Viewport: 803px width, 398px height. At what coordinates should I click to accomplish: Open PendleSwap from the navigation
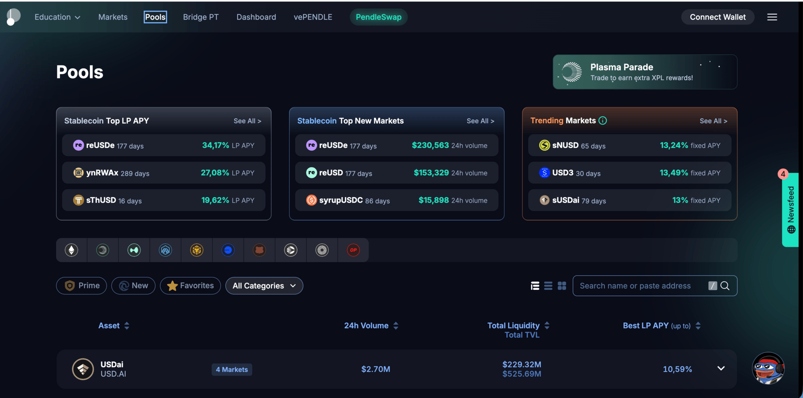coord(378,17)
